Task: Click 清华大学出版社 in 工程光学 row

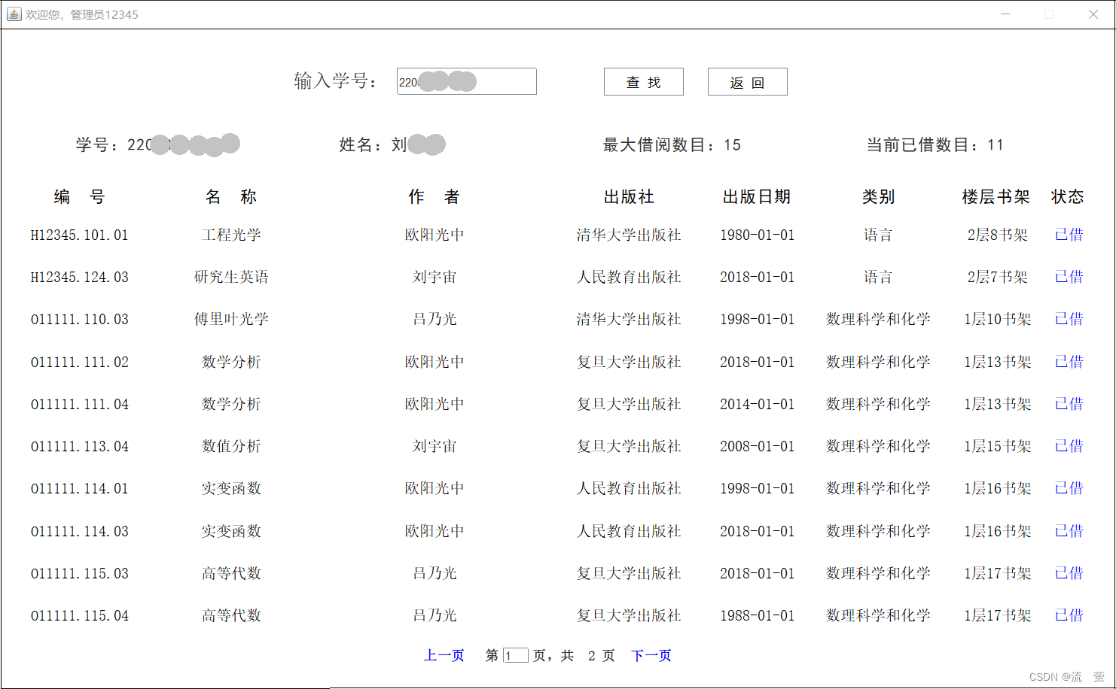Action: 629,235
